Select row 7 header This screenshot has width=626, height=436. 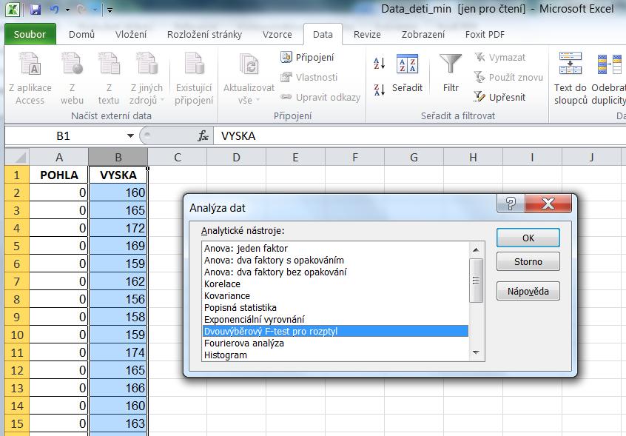(x=17, y=281)
